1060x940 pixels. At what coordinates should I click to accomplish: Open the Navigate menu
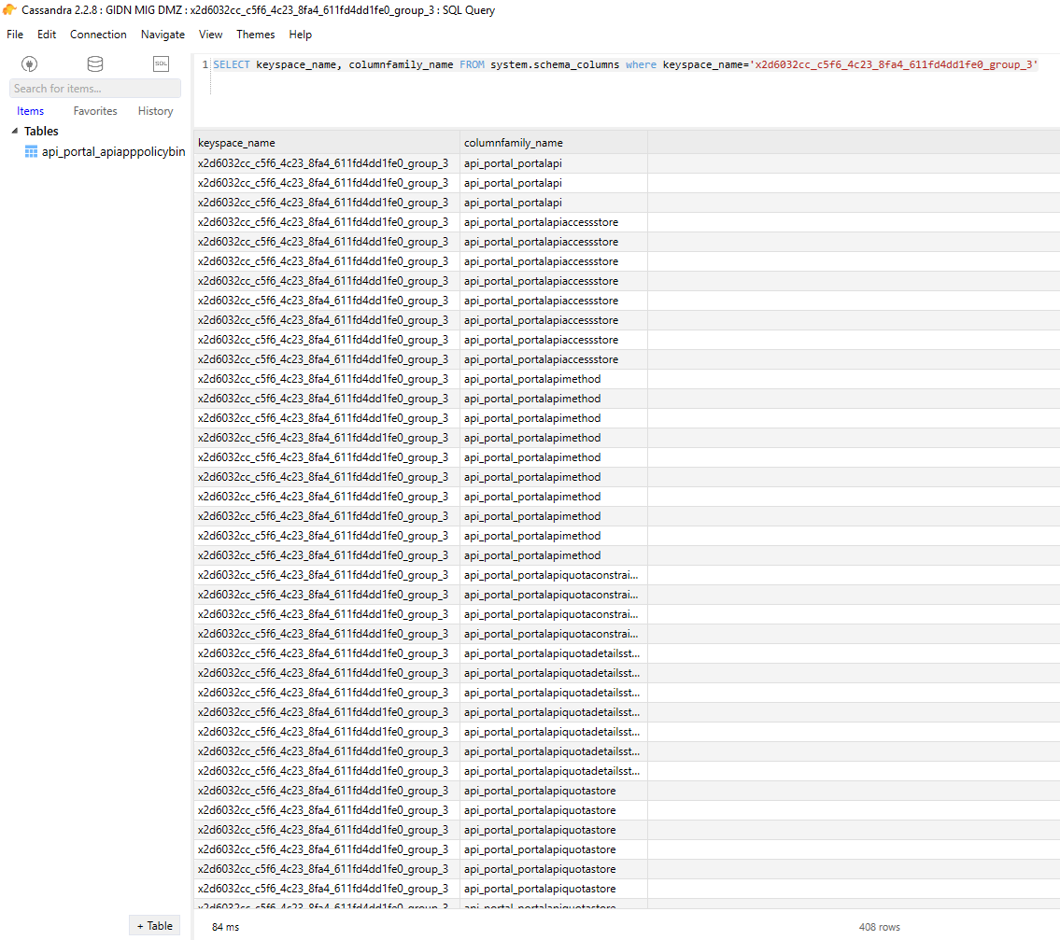click(163, 35)
